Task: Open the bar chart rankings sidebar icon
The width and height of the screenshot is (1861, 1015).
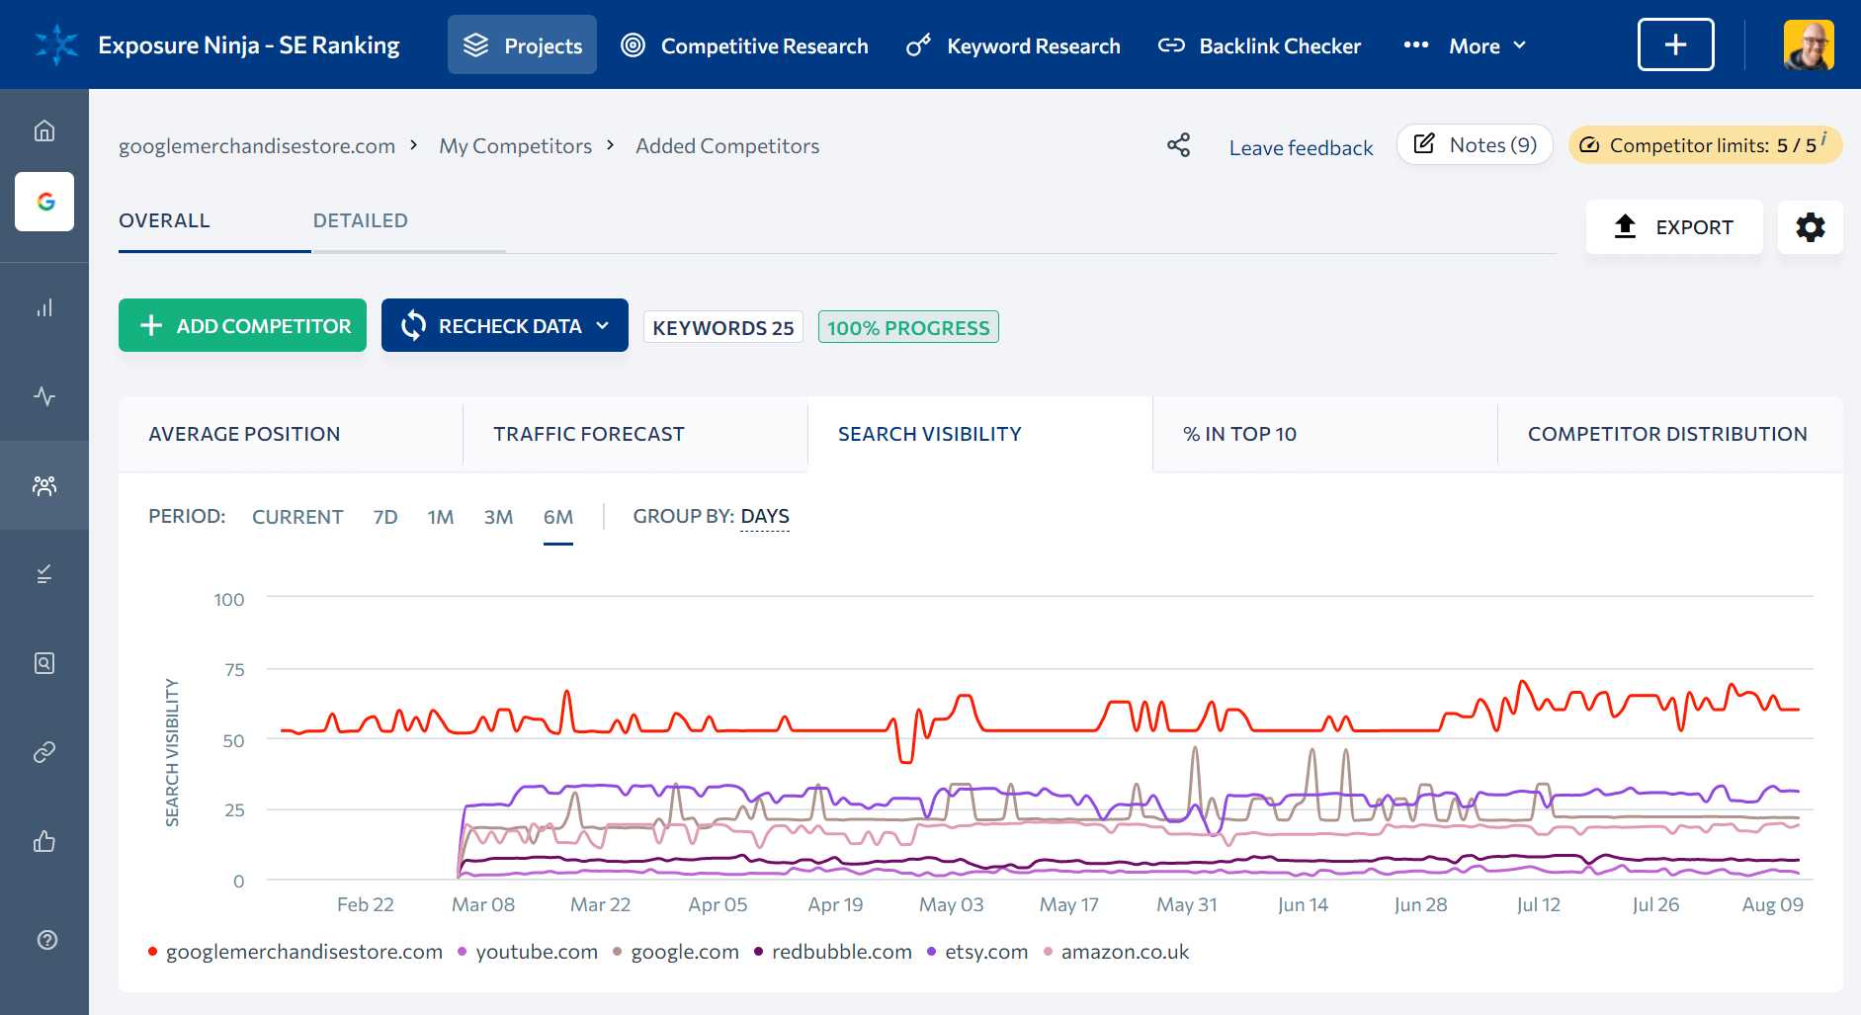Action: [44, 308]
